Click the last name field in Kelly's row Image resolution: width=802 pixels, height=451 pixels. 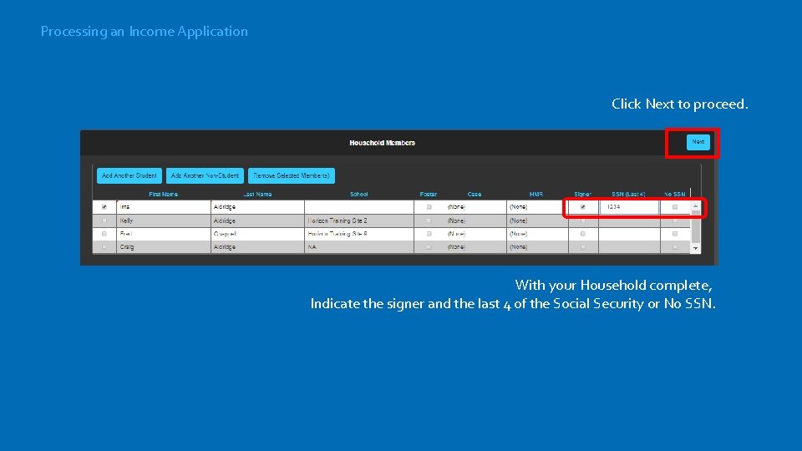(257, 220)
